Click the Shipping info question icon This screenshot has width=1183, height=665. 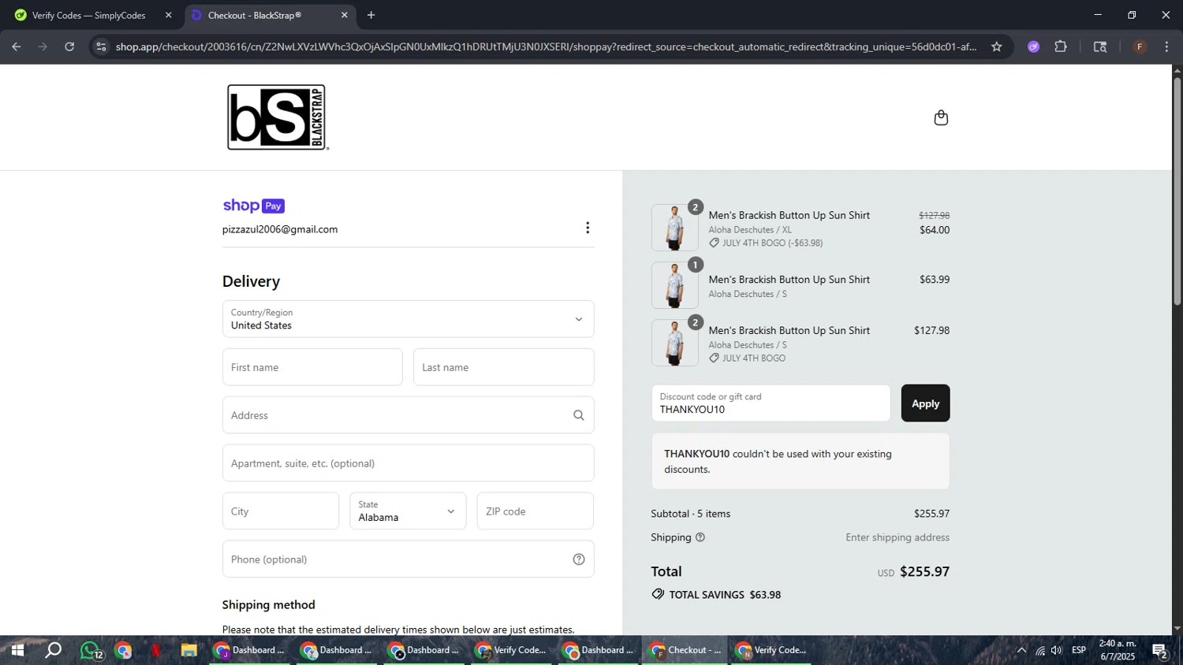(x=700, y=537)
